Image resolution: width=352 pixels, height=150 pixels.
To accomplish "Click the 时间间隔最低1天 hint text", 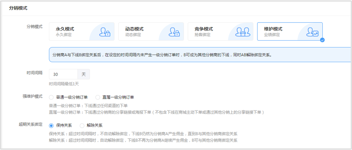I will (64, 84).
